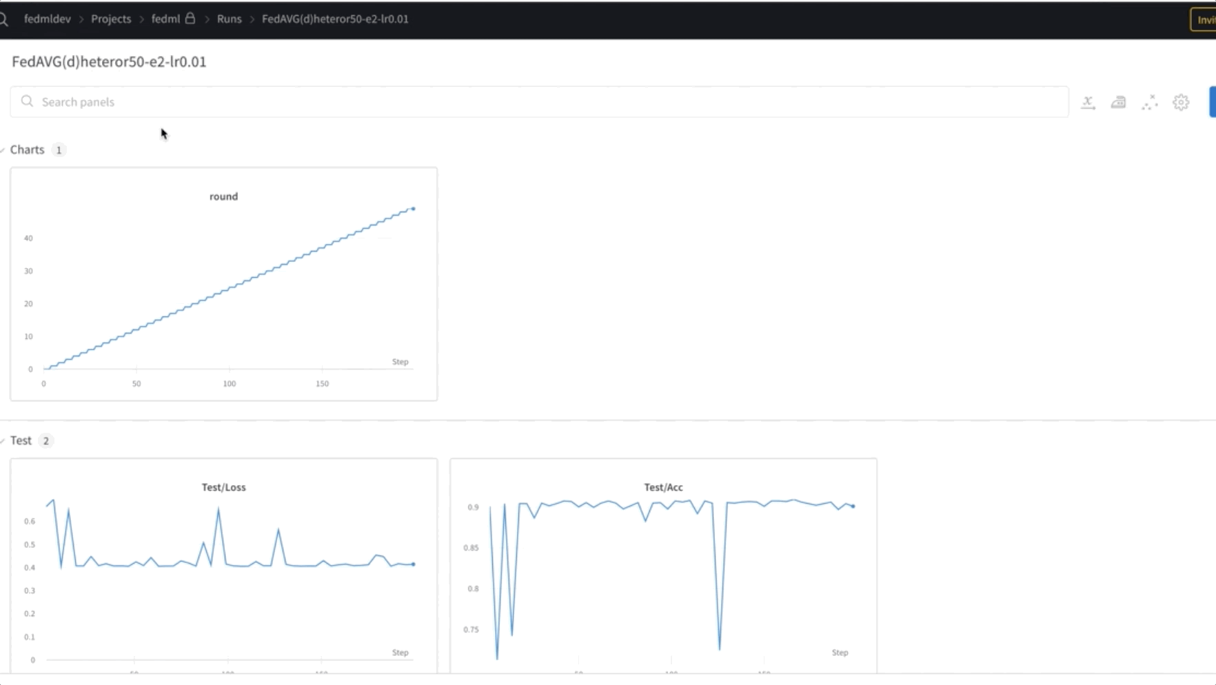1216x685 pixels.
Task: Click the run title FedAVG(d)heteror50-e2-lr0.01 heading
Action: (109, 62)
